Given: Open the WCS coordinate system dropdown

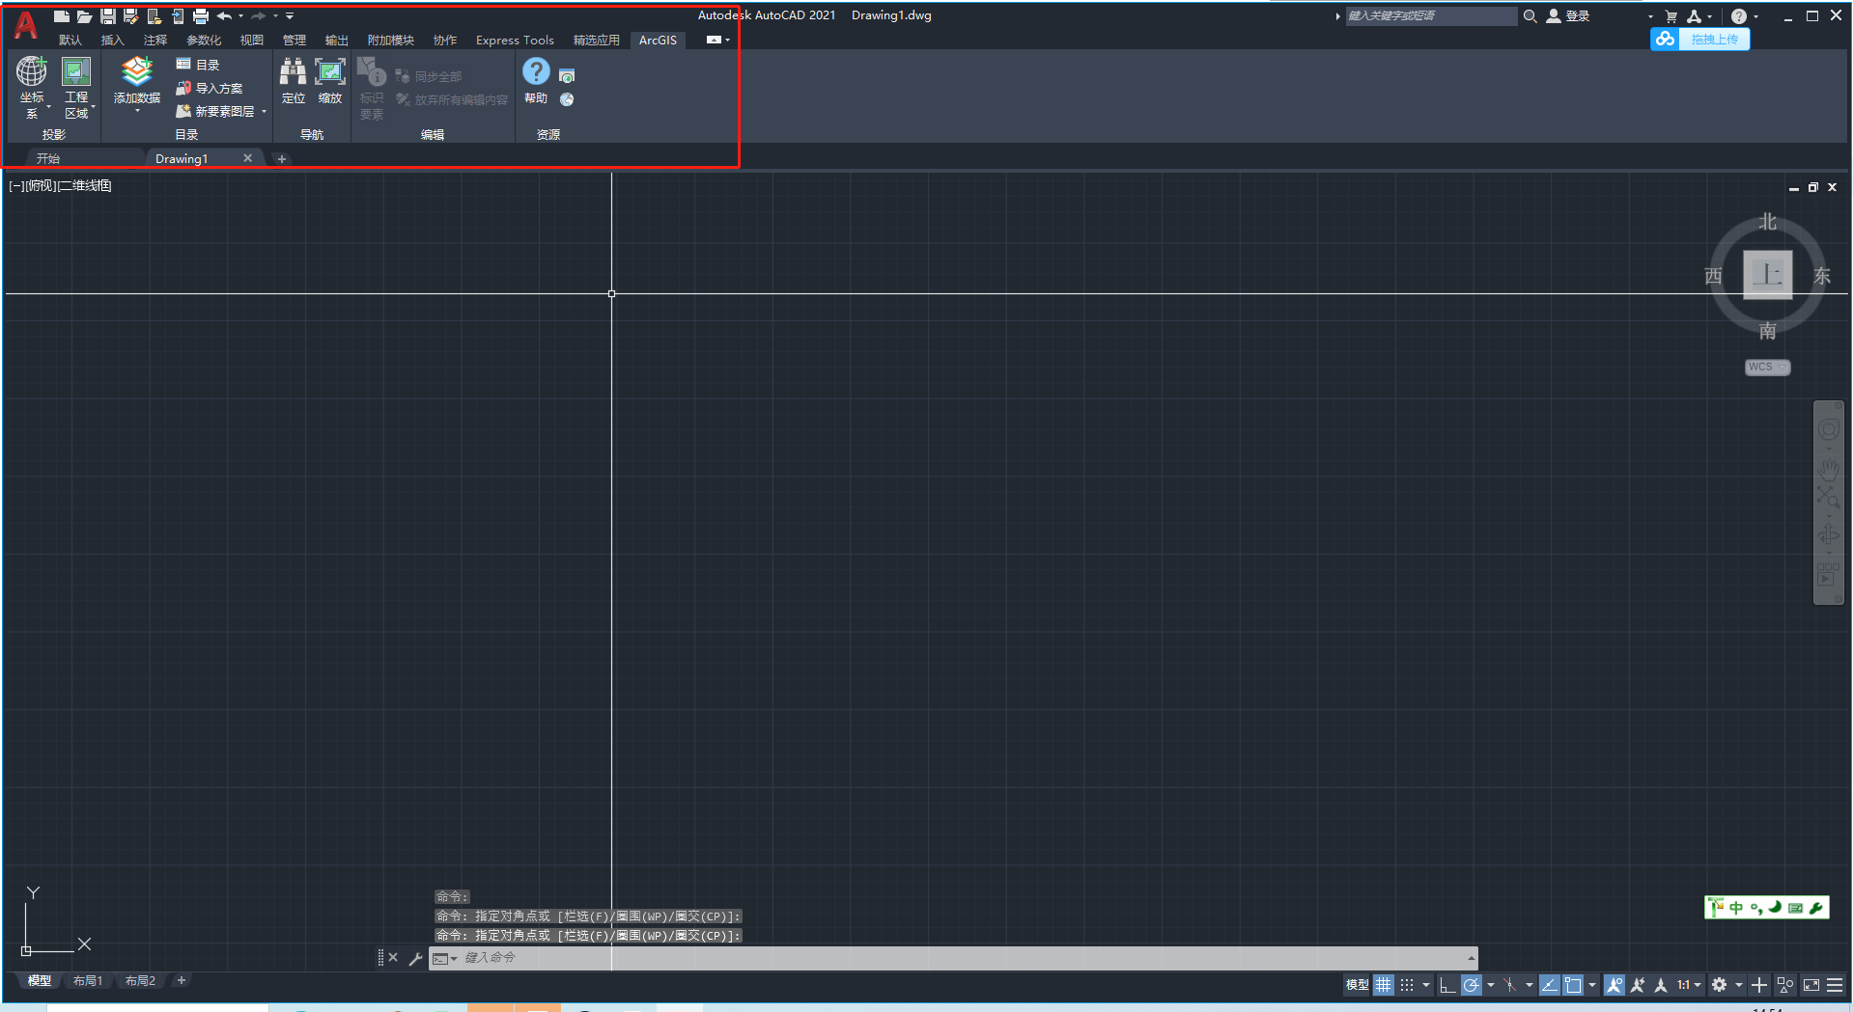Looking at the screenshot, I should point(1767,367).
